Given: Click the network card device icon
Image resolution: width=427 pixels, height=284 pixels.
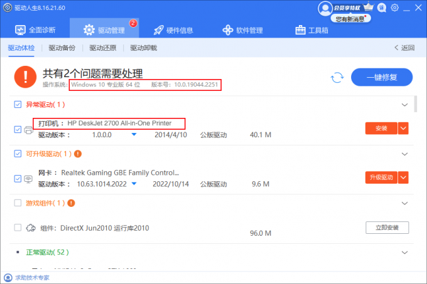Looking at the screenshot, I should pyautogui.click(x=28, y=178).
